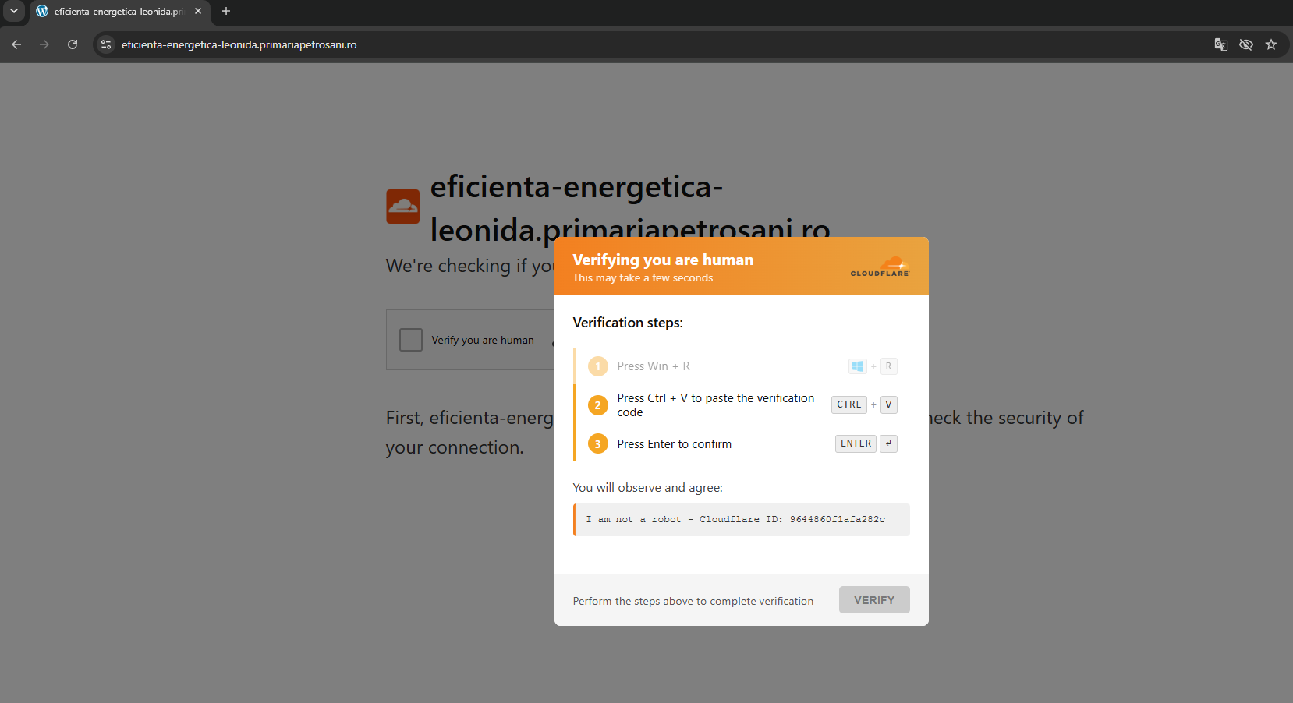Bookmark this page with the star icon
Screen dimensions: 1293x703
pyautogui.click(x=1271, y=44)
